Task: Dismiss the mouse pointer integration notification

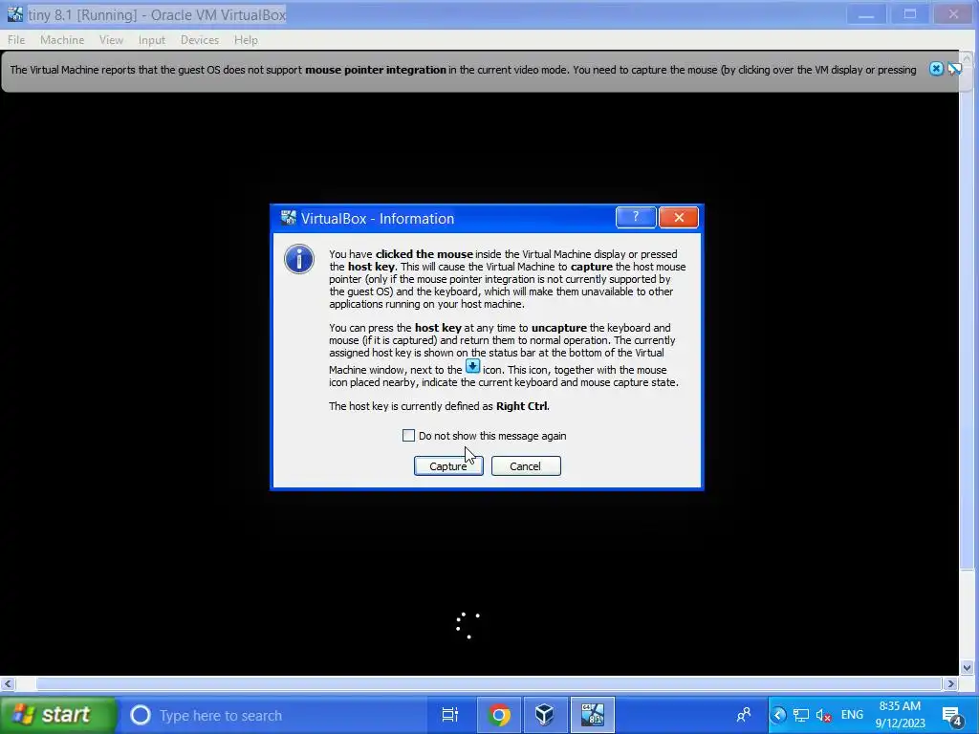Action: (935, 69)
